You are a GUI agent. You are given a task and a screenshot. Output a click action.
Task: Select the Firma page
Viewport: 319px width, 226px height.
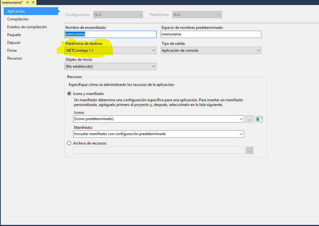12,50
